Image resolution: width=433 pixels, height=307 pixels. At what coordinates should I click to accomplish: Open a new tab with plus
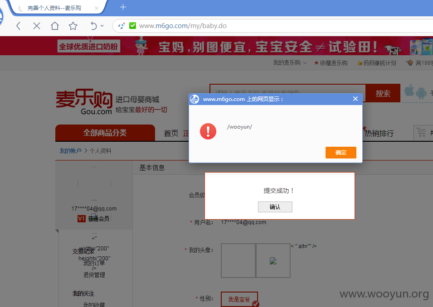pos(123,7)
